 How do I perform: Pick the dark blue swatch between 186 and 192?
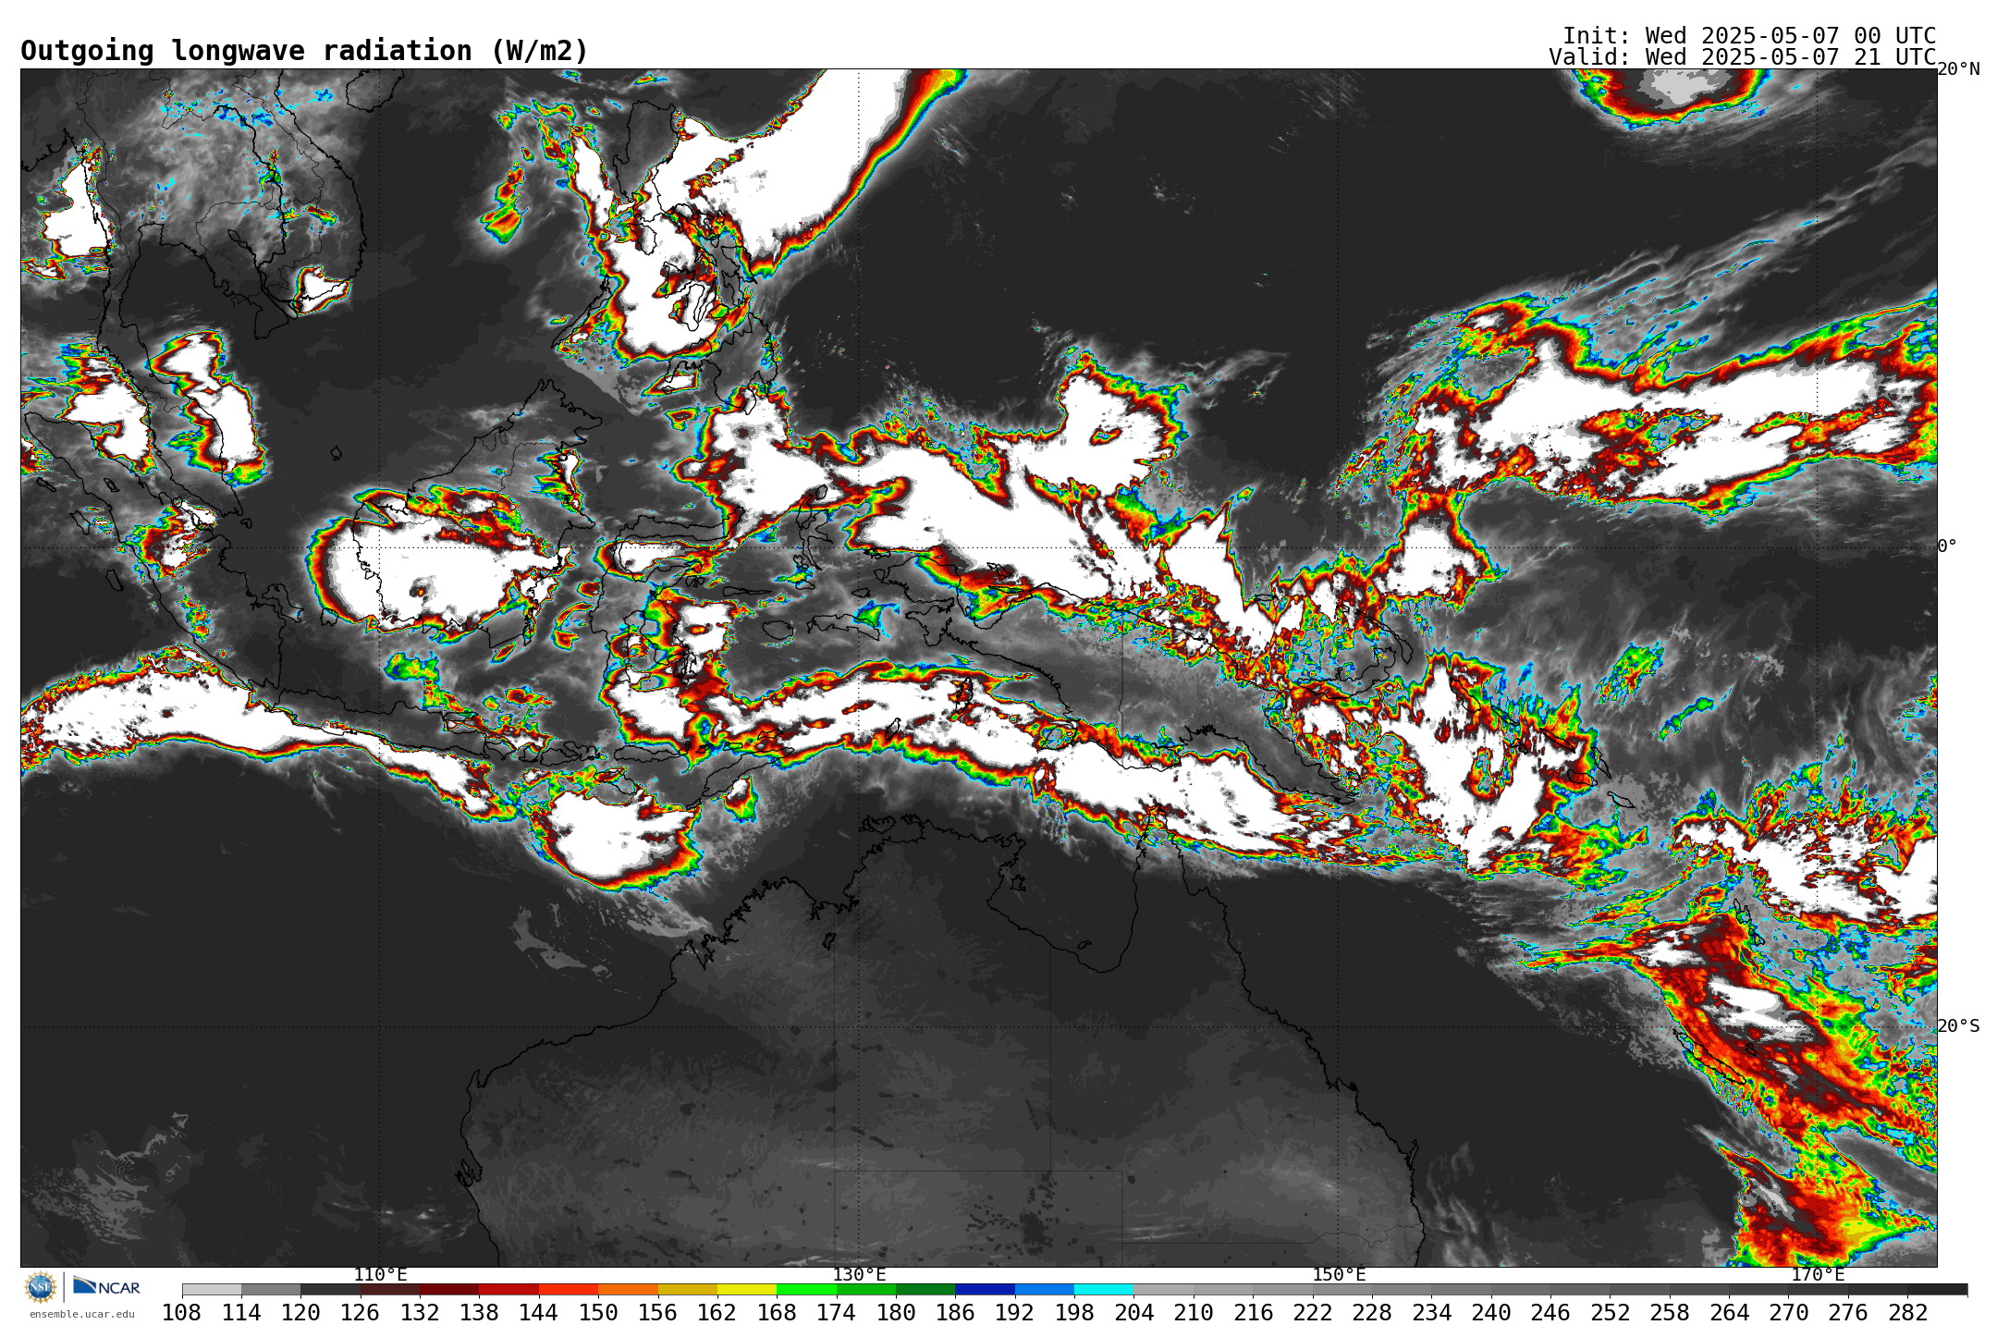(985, 1290)
